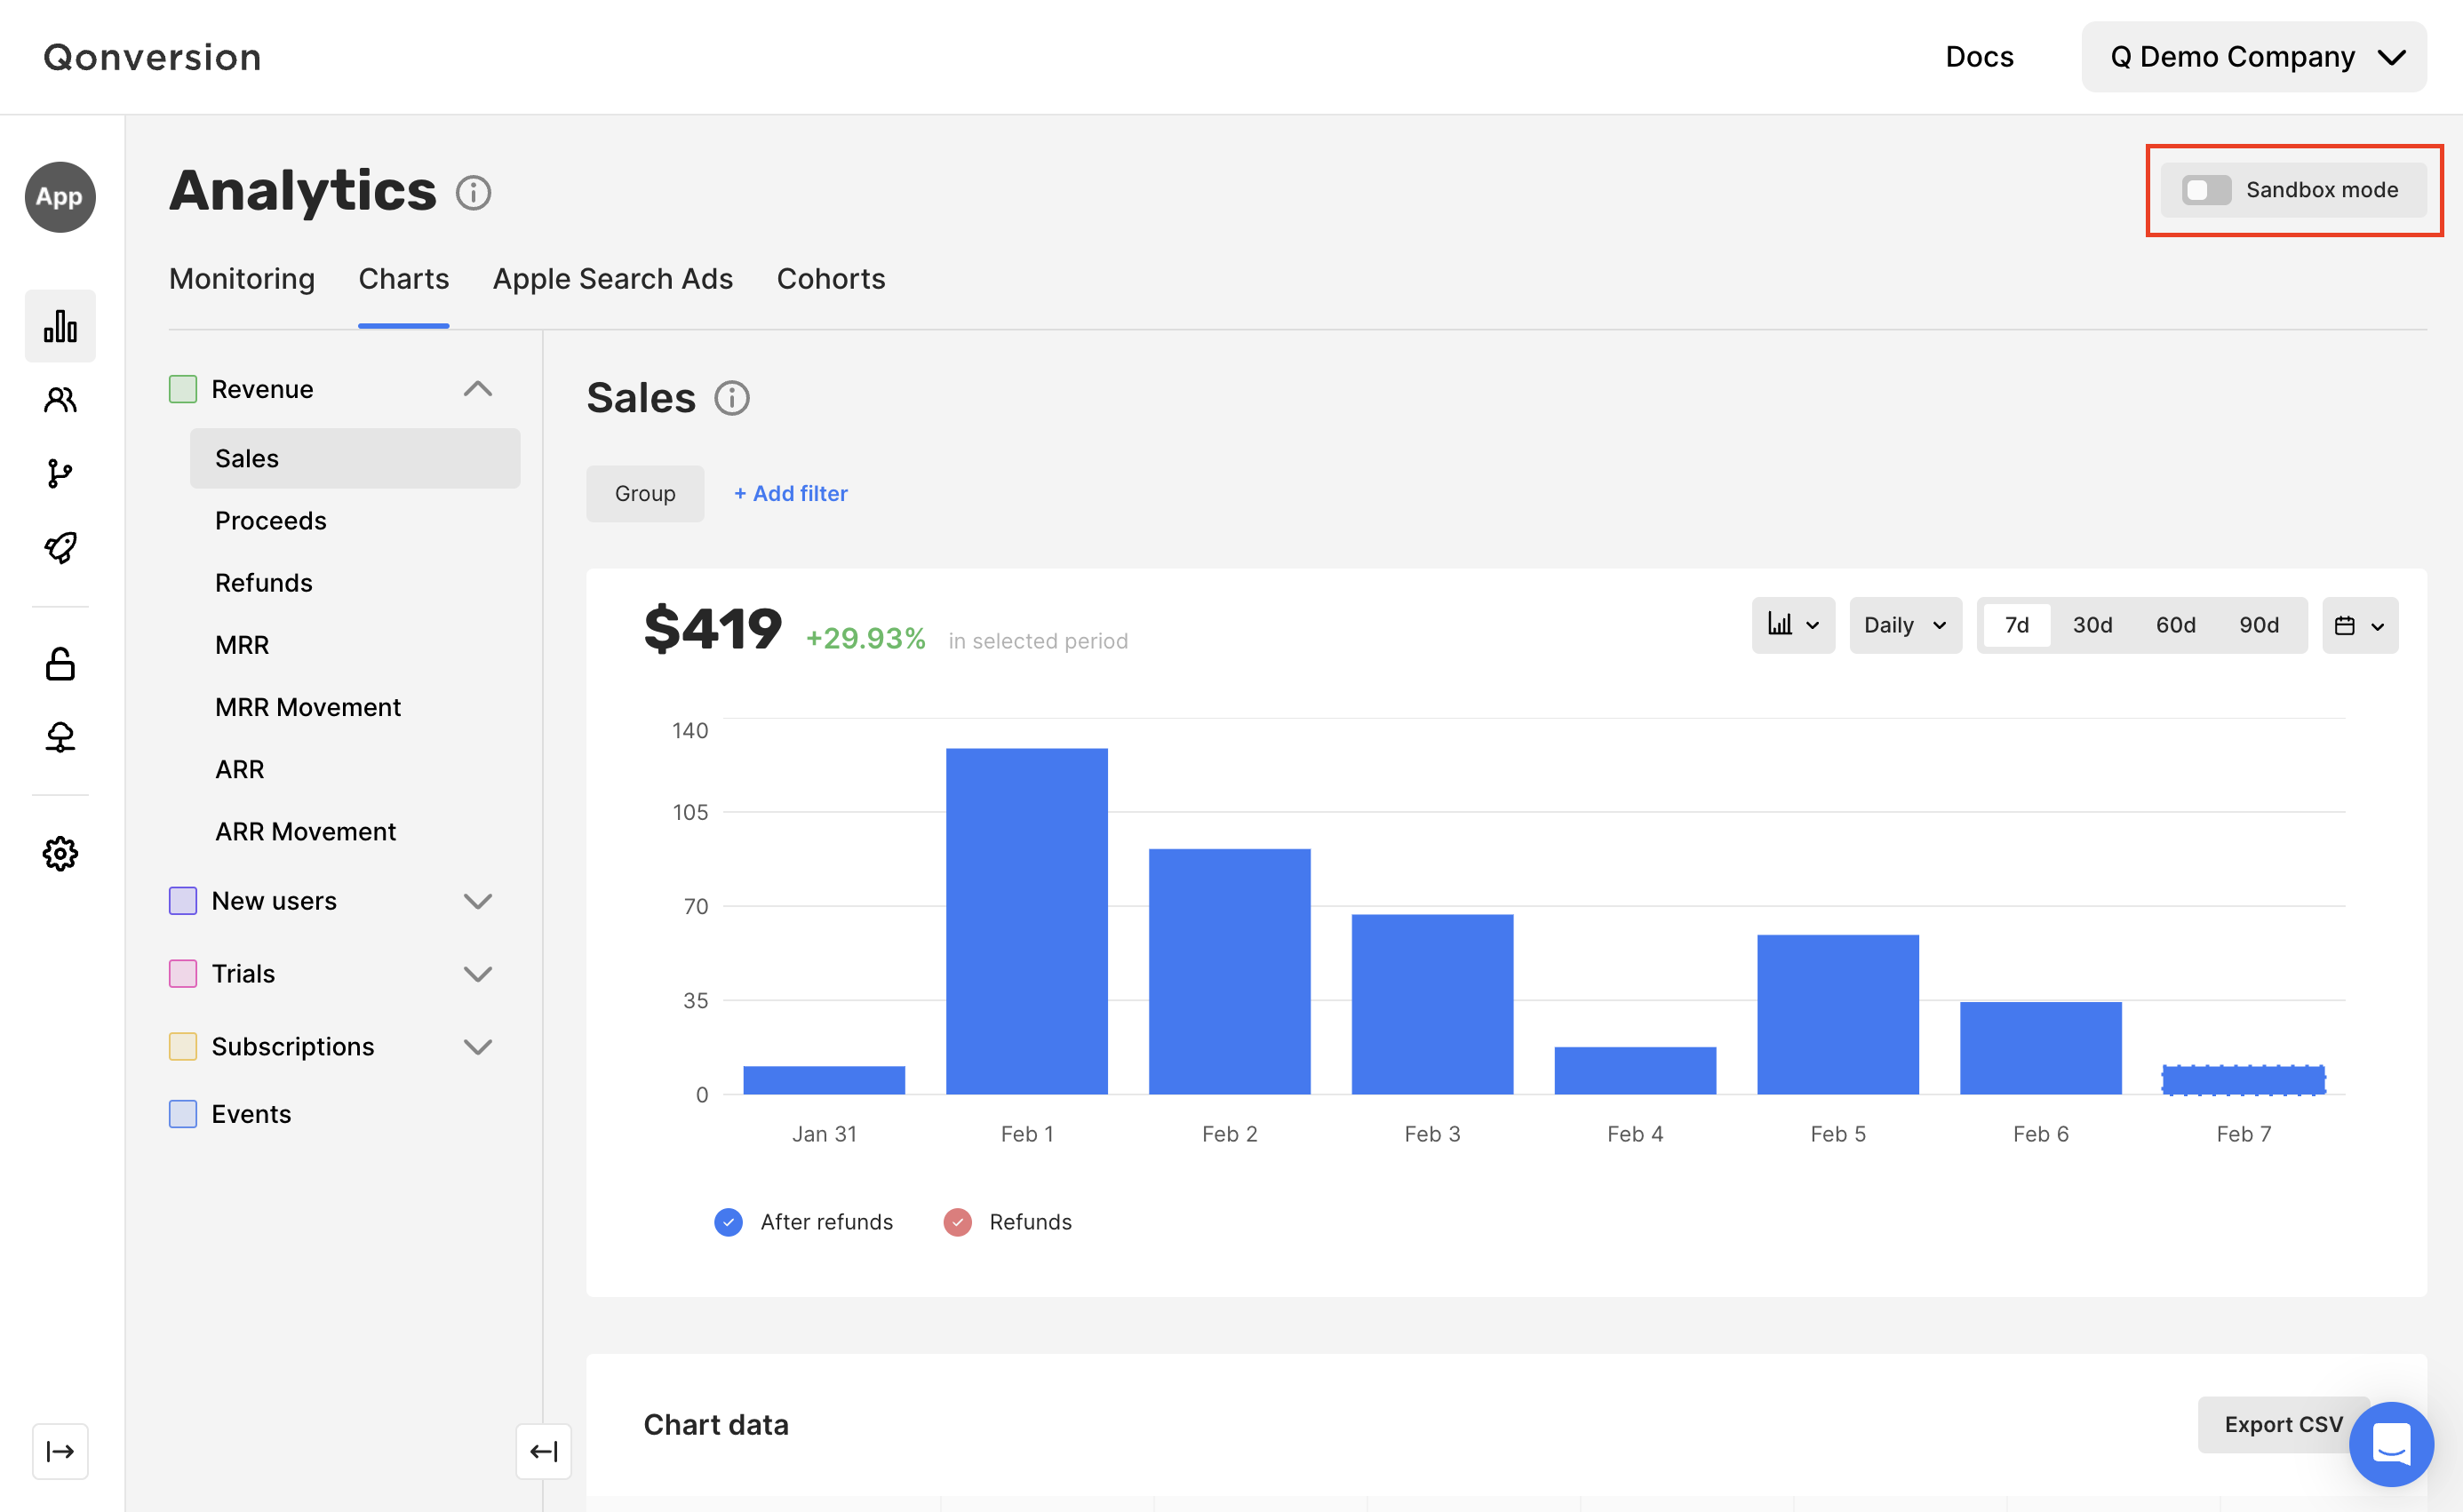2463x1512 pixels.
Task: Enable the Sandbox mode switch
Action: [2205, 190]
